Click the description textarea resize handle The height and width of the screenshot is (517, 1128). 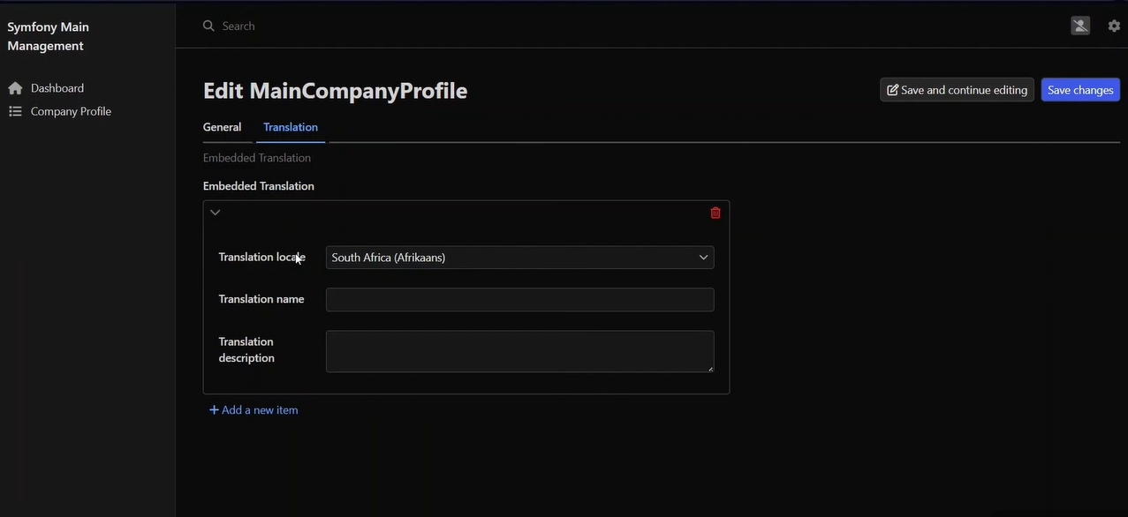click(710, 369)
